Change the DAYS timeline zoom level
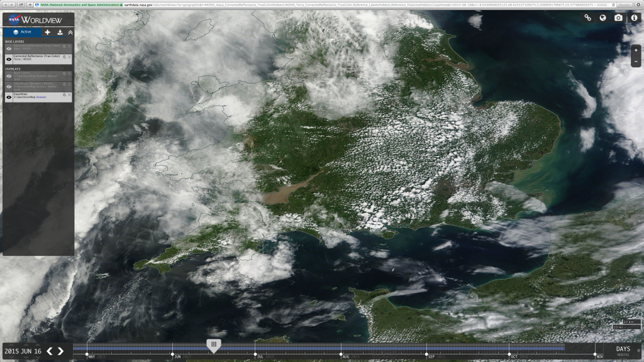Screen dimensions: 644x362 tap(623, 349)
